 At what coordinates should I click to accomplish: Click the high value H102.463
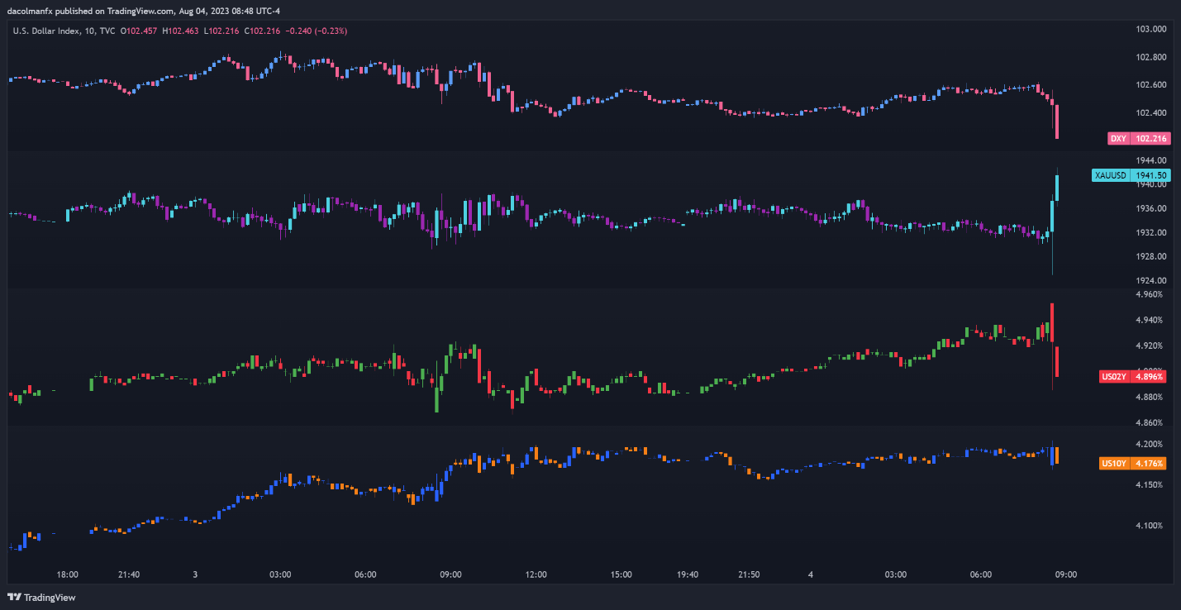[x=182, y=31]
